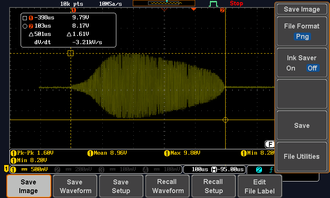Click the green trigger waveform icon
The height and width of the screenshot is (198, 330).
213,4
